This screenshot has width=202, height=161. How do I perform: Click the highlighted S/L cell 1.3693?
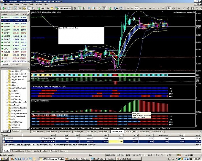click(116, 141)
